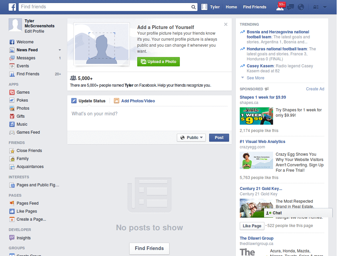341x256 pixels.
Task: Click the Events calendar icon
Action: click(12, 66)
